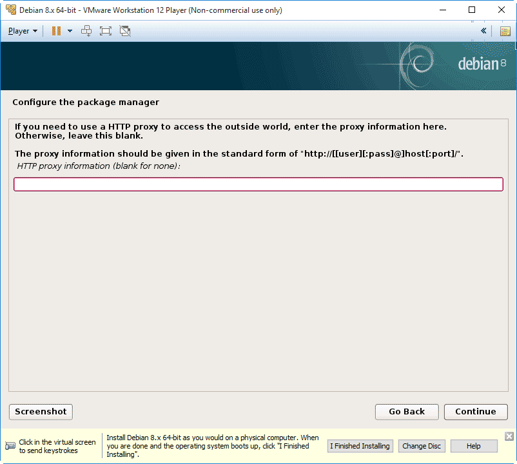Click the I Finished Installing button

click(360, 446)
